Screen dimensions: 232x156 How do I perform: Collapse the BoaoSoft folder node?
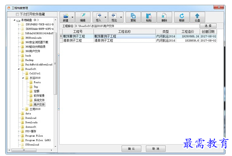coord(19,69)
